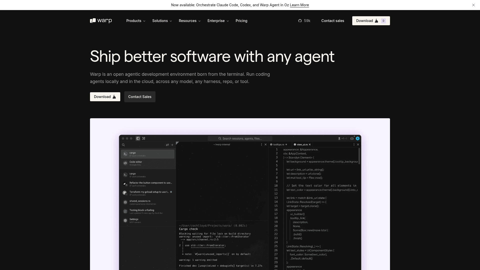480x270 pixels.
Task: Click the 'let target = target.clone();' code line
Action: (x=303, y=206)
